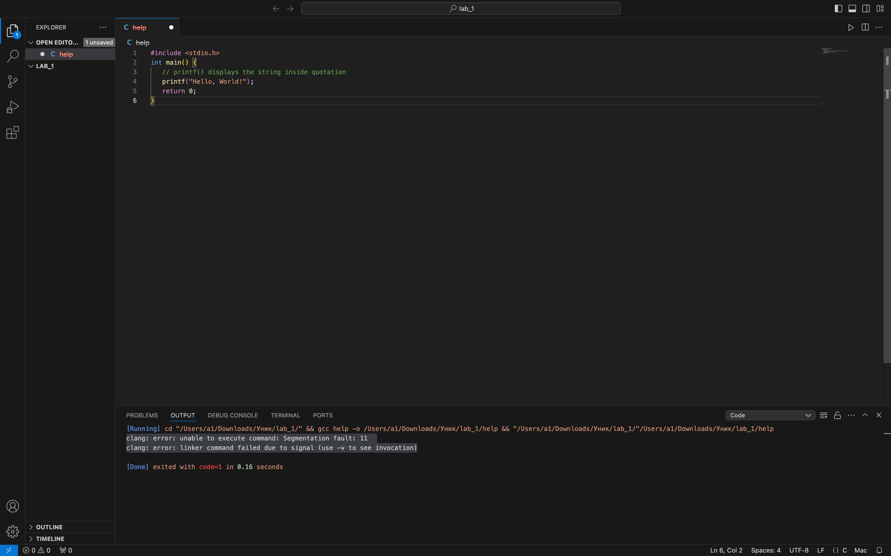
Task: Open the Manage gear icon
Action: pos(12,532)
